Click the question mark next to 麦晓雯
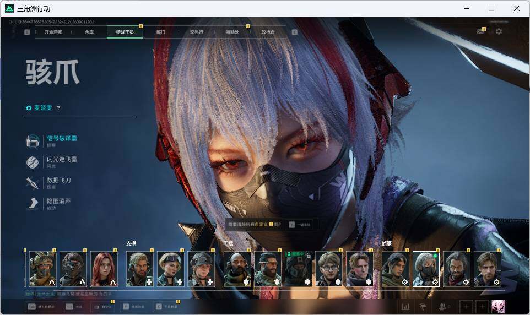 (x=58, y=108)
